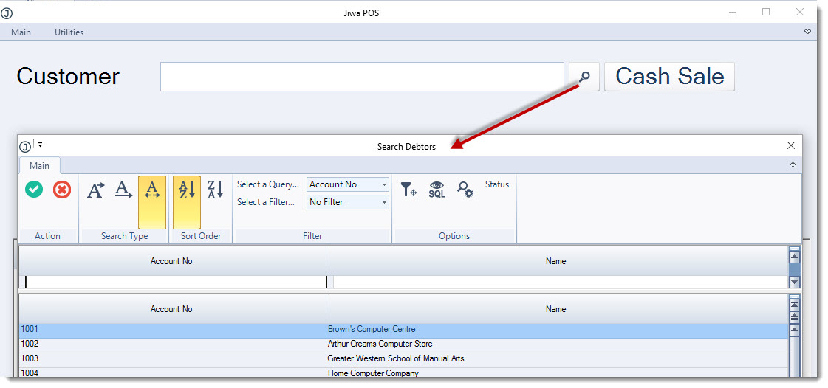Expand the Jiwa POS ribbon chevron
The height and width of the screenshot is (388, 828).
tap(807, 32)
